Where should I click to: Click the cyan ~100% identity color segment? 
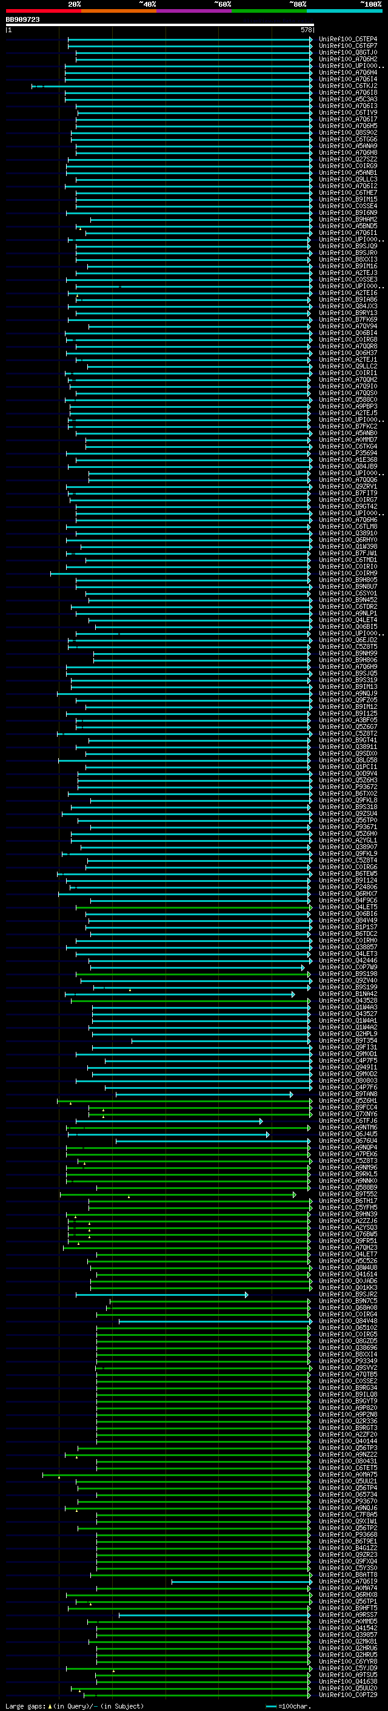(344, 11)
